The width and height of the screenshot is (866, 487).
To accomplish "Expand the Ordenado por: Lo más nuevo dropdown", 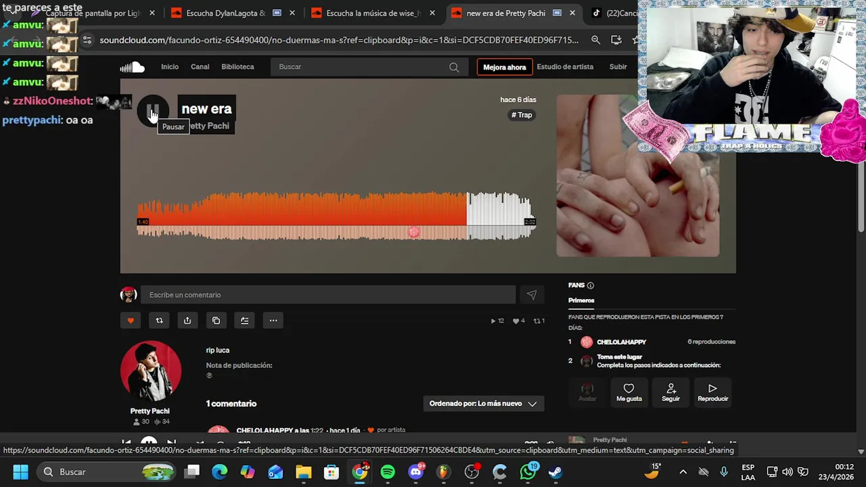I will click(x=483, y=404).
